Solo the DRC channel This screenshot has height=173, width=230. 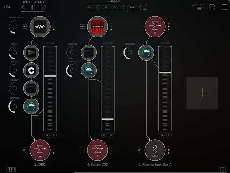pos(54,136)
